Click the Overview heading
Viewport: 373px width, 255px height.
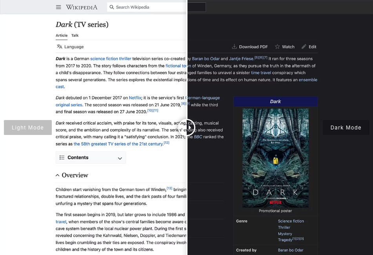(75, 175)
